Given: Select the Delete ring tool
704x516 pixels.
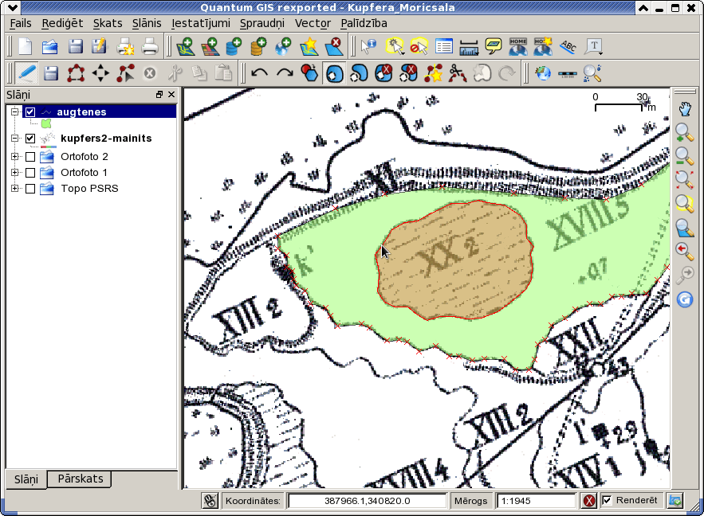Looking at the screenshot, I should [383, 73].
